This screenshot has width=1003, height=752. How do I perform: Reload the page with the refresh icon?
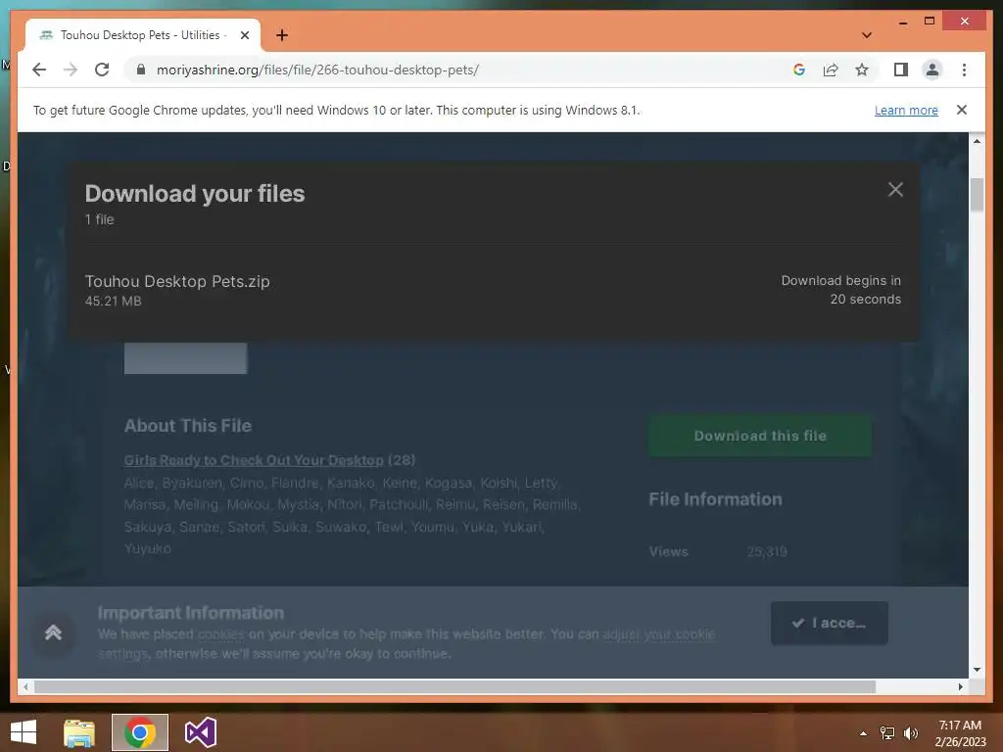(x=102, y=70)
